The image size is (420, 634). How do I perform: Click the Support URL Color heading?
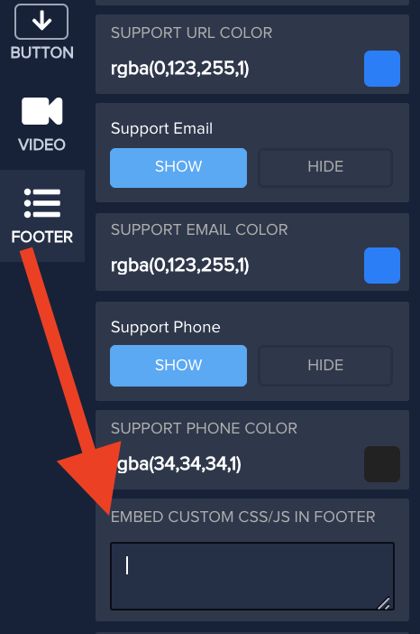coord(192,33)
